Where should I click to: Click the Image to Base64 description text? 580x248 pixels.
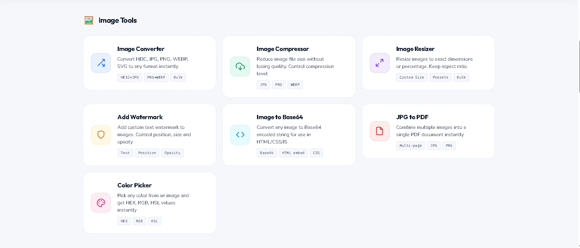coord(289,135)
